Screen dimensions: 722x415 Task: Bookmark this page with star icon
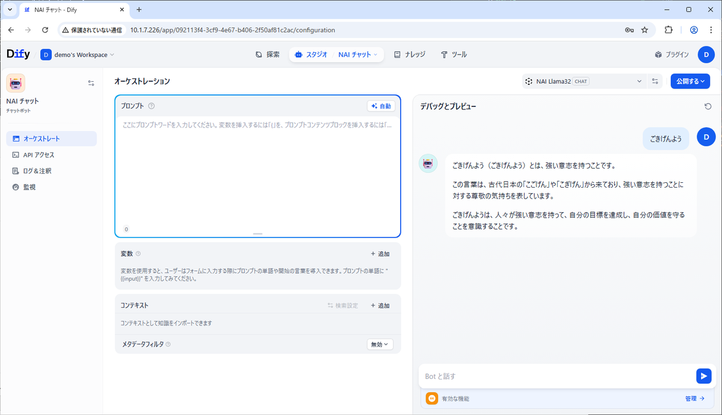tap(644, 30)
